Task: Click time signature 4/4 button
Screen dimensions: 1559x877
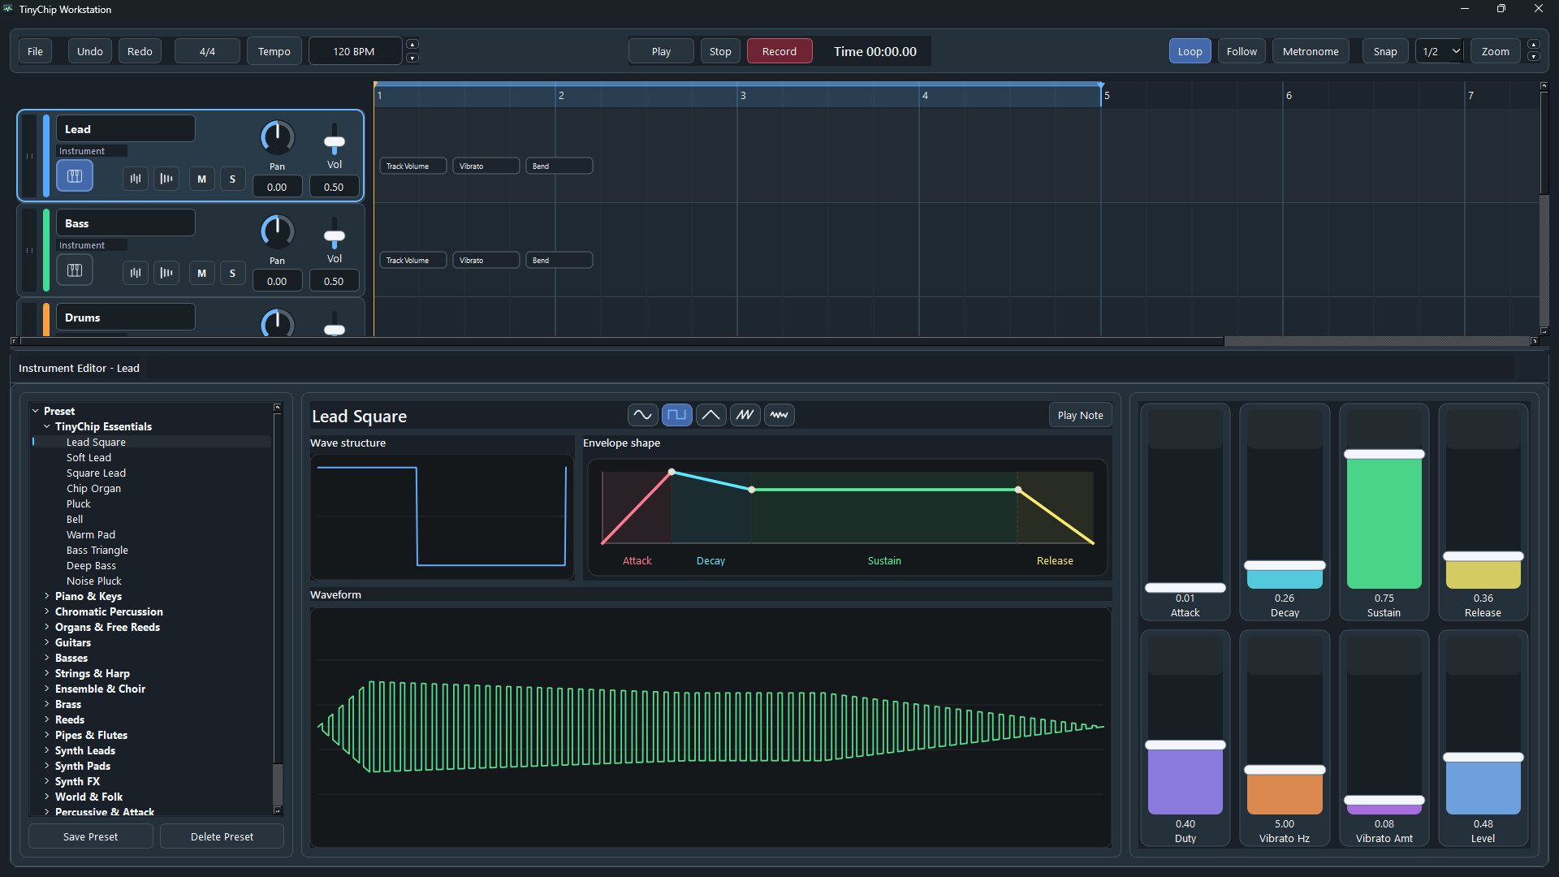Action: 207,51
